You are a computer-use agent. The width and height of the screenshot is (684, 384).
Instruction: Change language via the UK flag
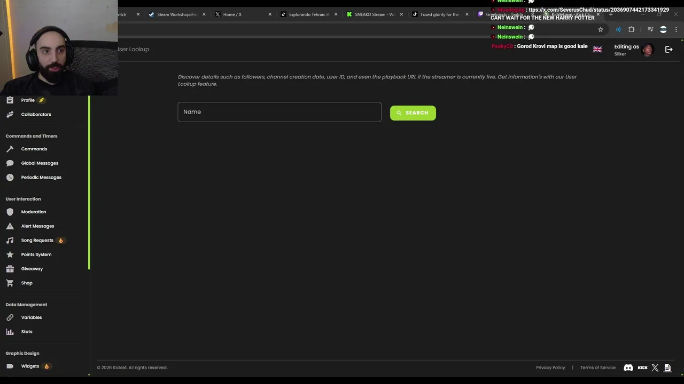[597, 50]
